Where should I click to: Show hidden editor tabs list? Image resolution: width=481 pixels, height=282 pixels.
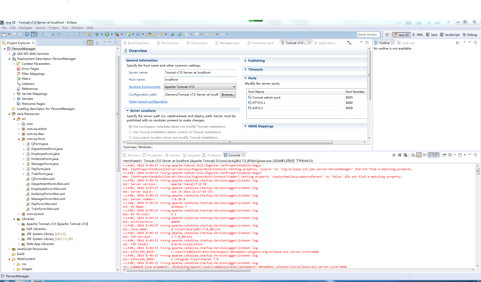pyautogui.click(x=349, y=43)
